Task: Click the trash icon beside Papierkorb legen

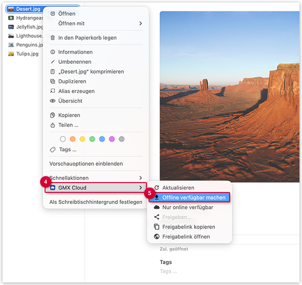Action: tap(52, 38)
